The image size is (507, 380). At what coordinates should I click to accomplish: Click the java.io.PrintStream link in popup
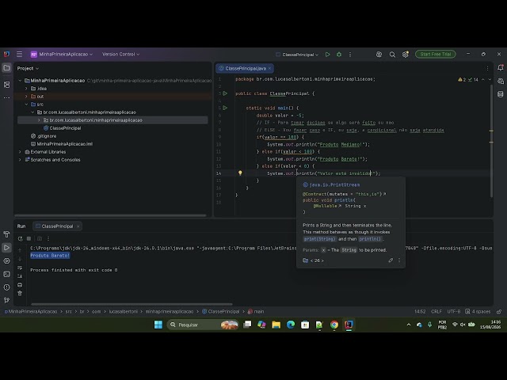(x=334, y=184)
